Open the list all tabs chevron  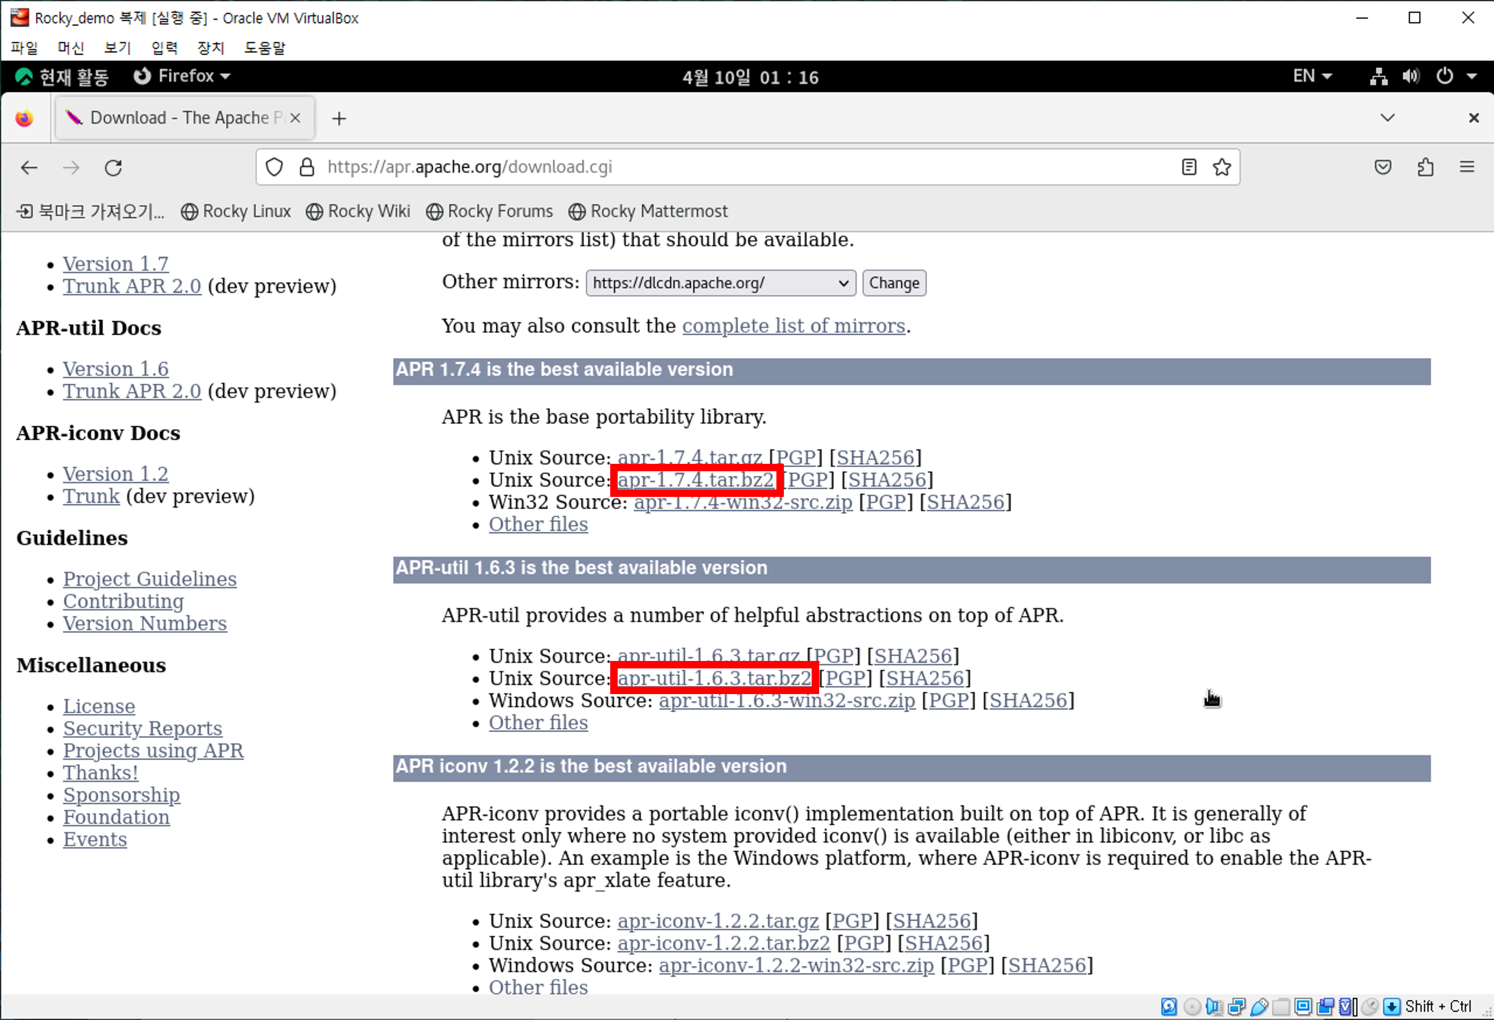pos(1387,118)
